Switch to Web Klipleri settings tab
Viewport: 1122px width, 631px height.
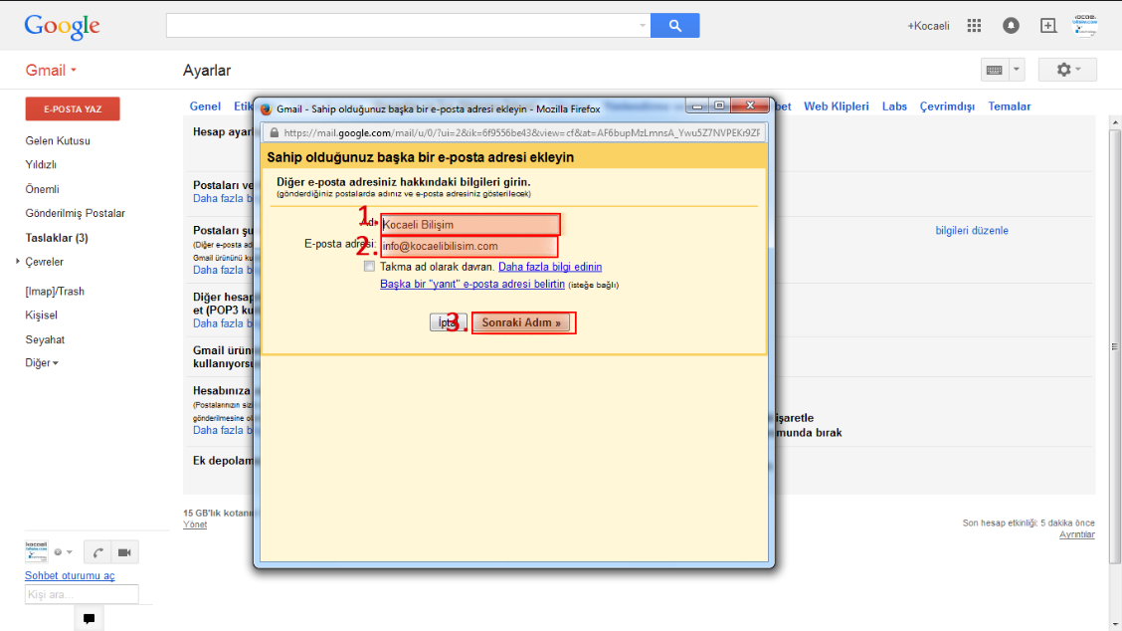(x=836, y=106)
